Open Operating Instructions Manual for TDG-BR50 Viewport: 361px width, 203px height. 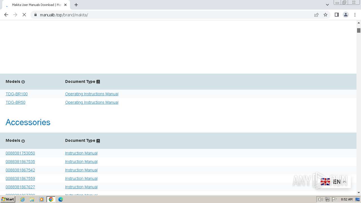[x=92, y=102]
